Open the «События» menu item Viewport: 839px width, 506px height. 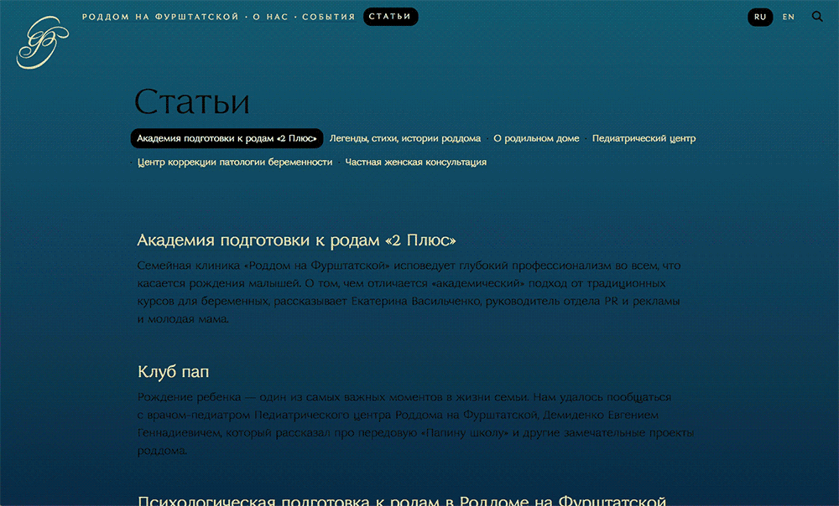point(328,17)
